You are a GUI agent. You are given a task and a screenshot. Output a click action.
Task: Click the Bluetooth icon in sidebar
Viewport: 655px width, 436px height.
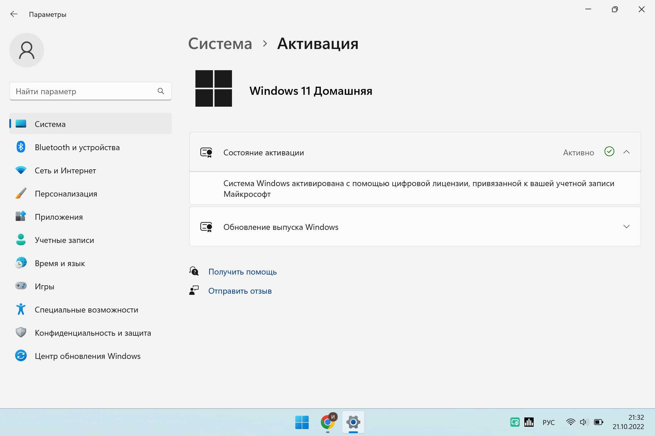click(21, 147)
